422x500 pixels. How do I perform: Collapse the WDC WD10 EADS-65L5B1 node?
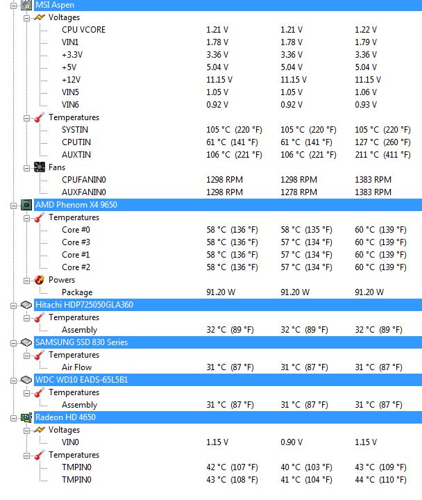[13, 381]
